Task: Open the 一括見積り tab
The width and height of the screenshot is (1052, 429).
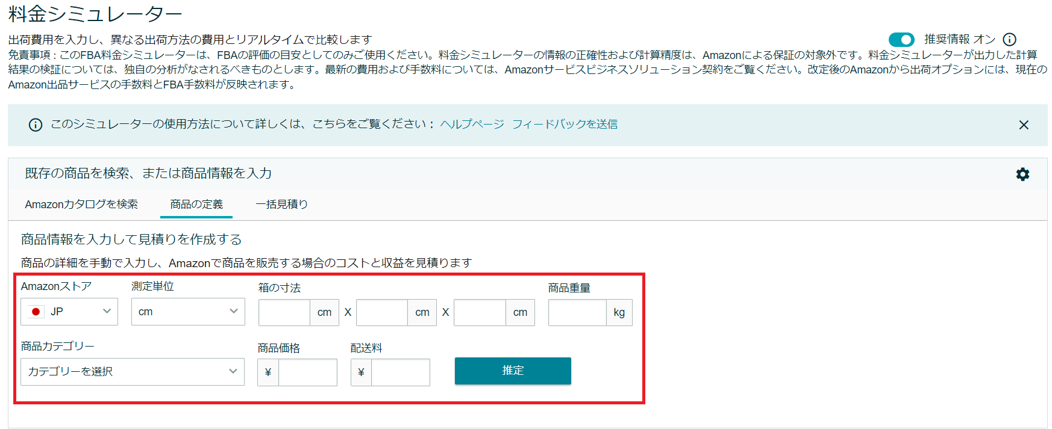Action: (281, 205)
